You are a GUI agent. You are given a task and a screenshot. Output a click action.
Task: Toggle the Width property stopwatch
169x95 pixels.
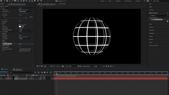click(3, 15)
